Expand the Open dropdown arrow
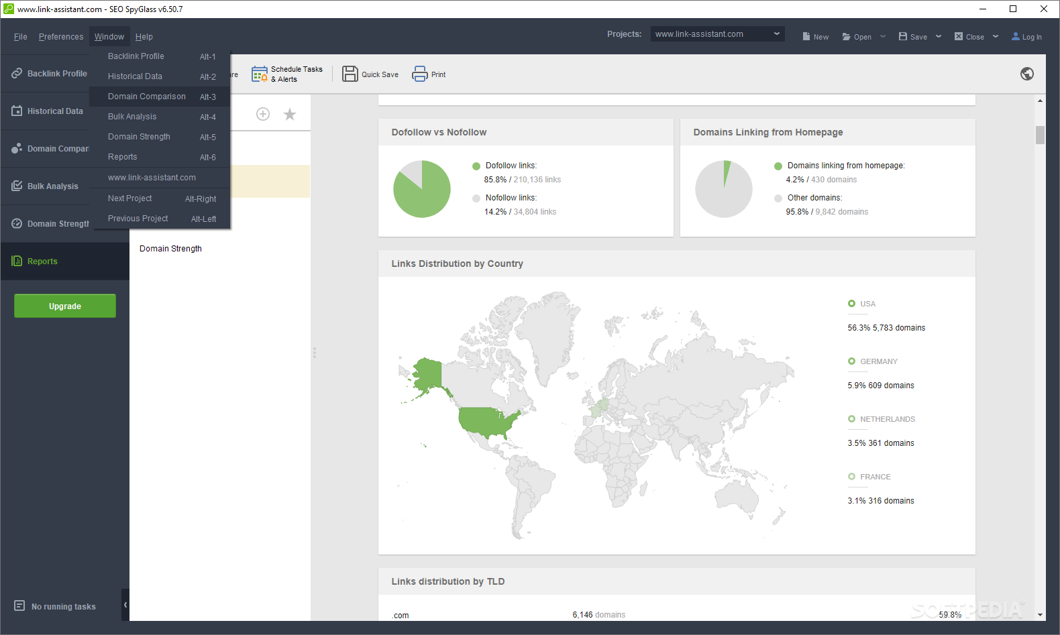The image size is (1060, 635). [x=883, y=36]
